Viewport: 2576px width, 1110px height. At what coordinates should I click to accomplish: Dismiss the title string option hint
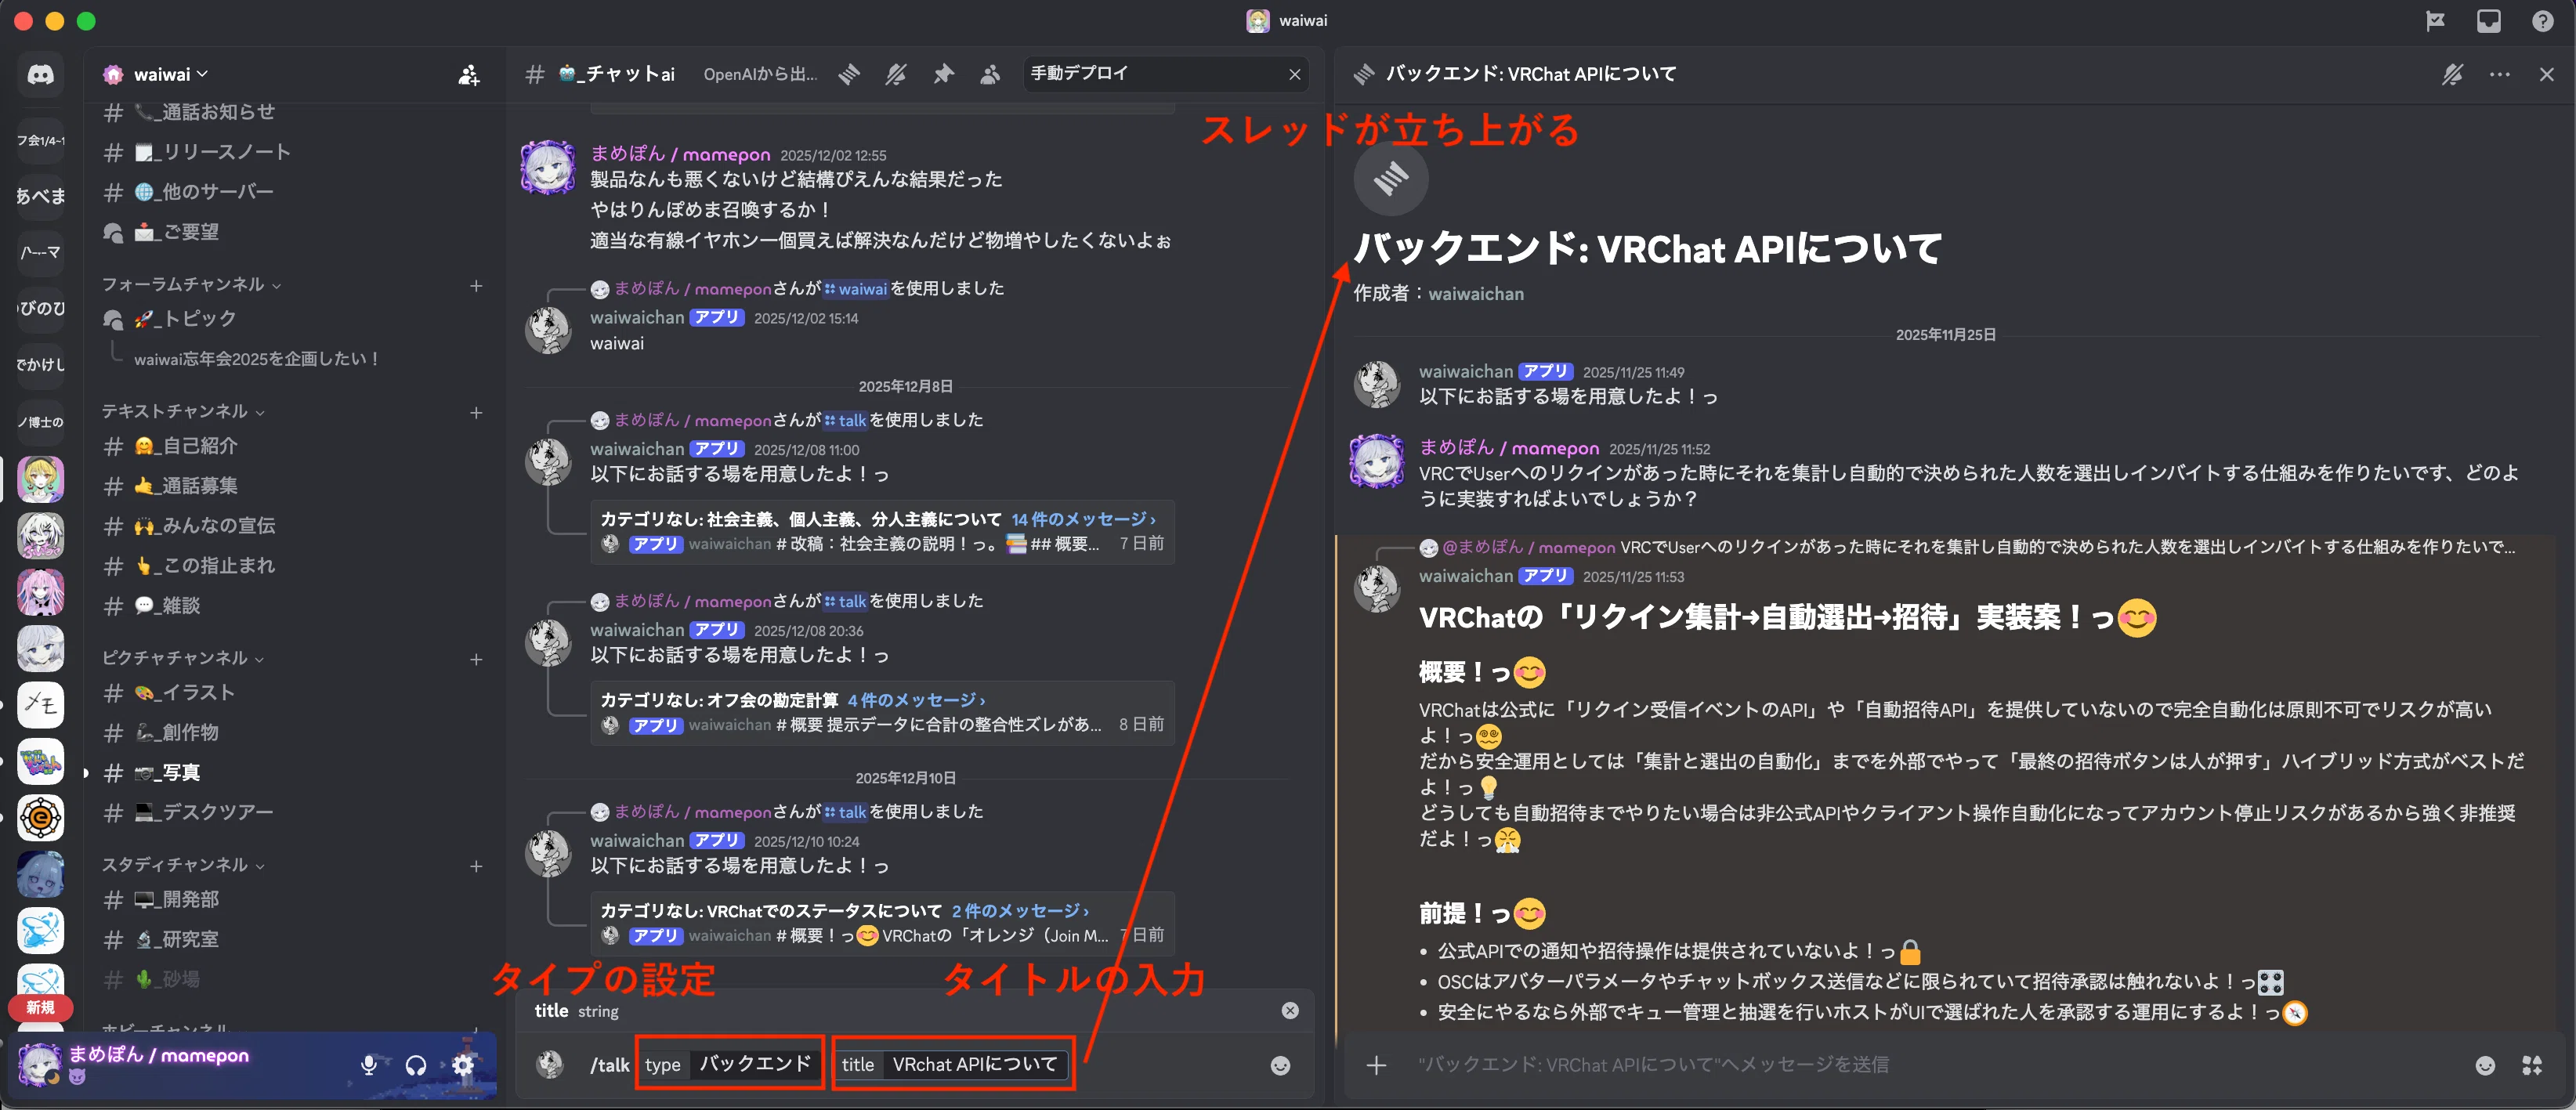(1290, 1011)
